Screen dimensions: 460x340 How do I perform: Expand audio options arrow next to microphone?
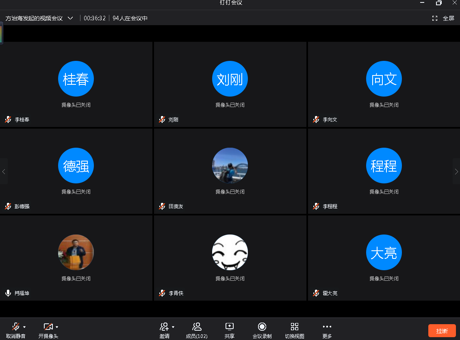tap(24, 327)
